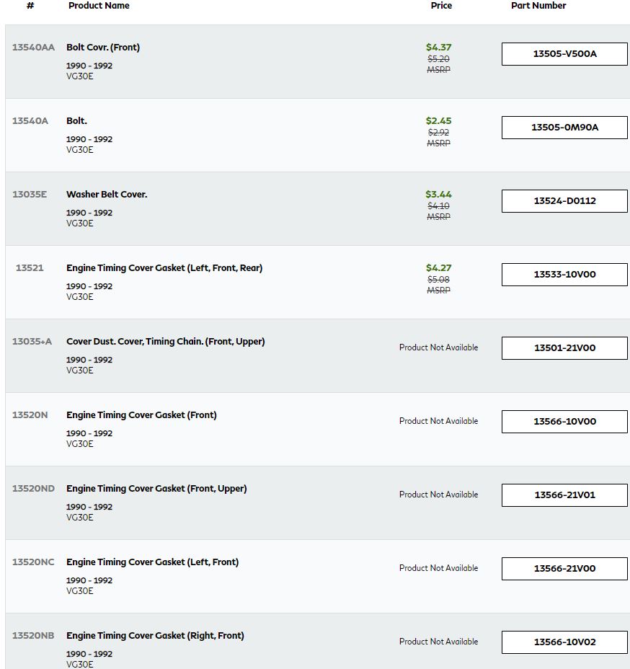Click the Product Name column header
Screen dimensions: 630x669
[x=99, y=6]
